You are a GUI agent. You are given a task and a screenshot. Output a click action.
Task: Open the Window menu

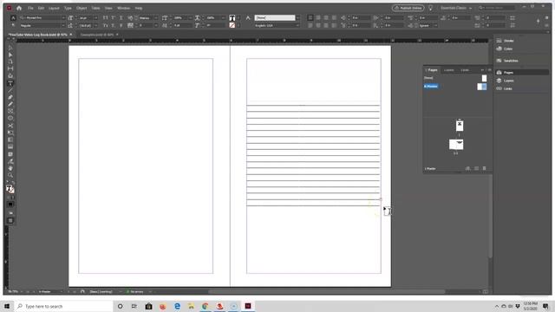click(x=123, y=8)
